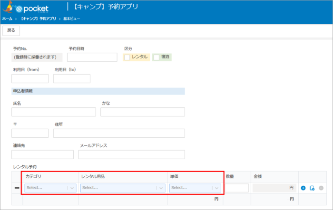Click the 単価 column header

(x=174, y=176)
